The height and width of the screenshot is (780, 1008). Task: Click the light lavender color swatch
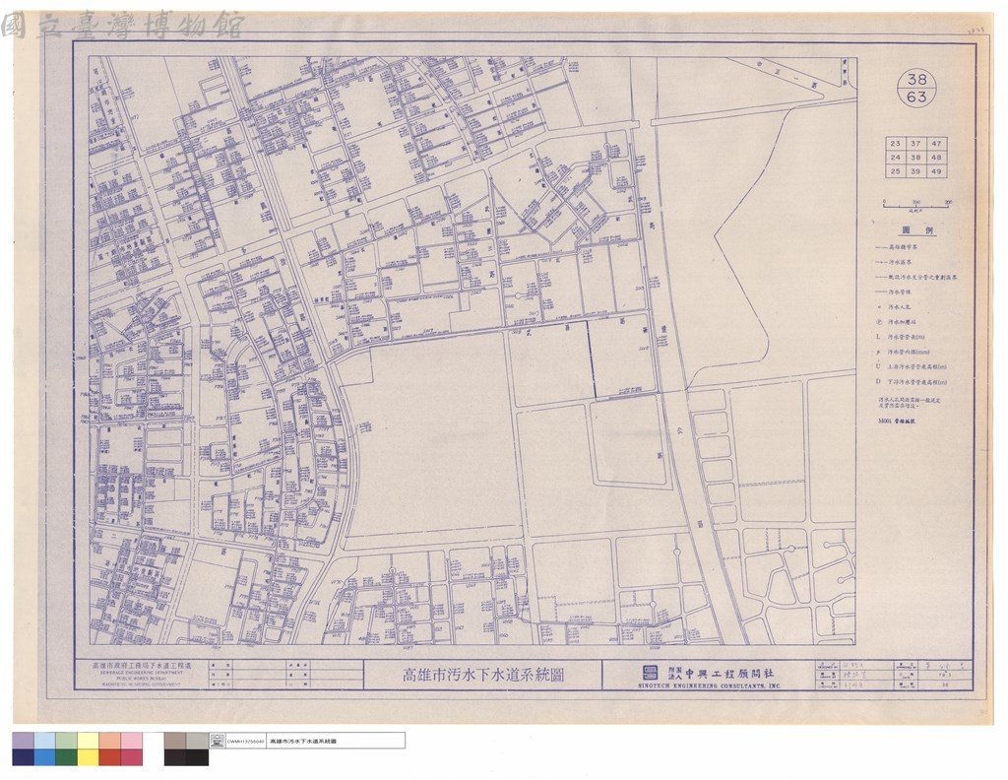pos(24,741)
